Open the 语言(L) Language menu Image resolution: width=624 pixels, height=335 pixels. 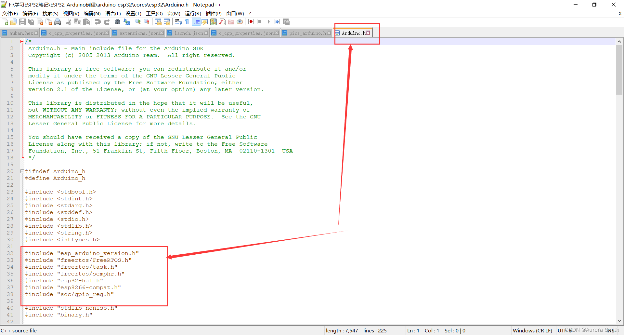(113, 14)
